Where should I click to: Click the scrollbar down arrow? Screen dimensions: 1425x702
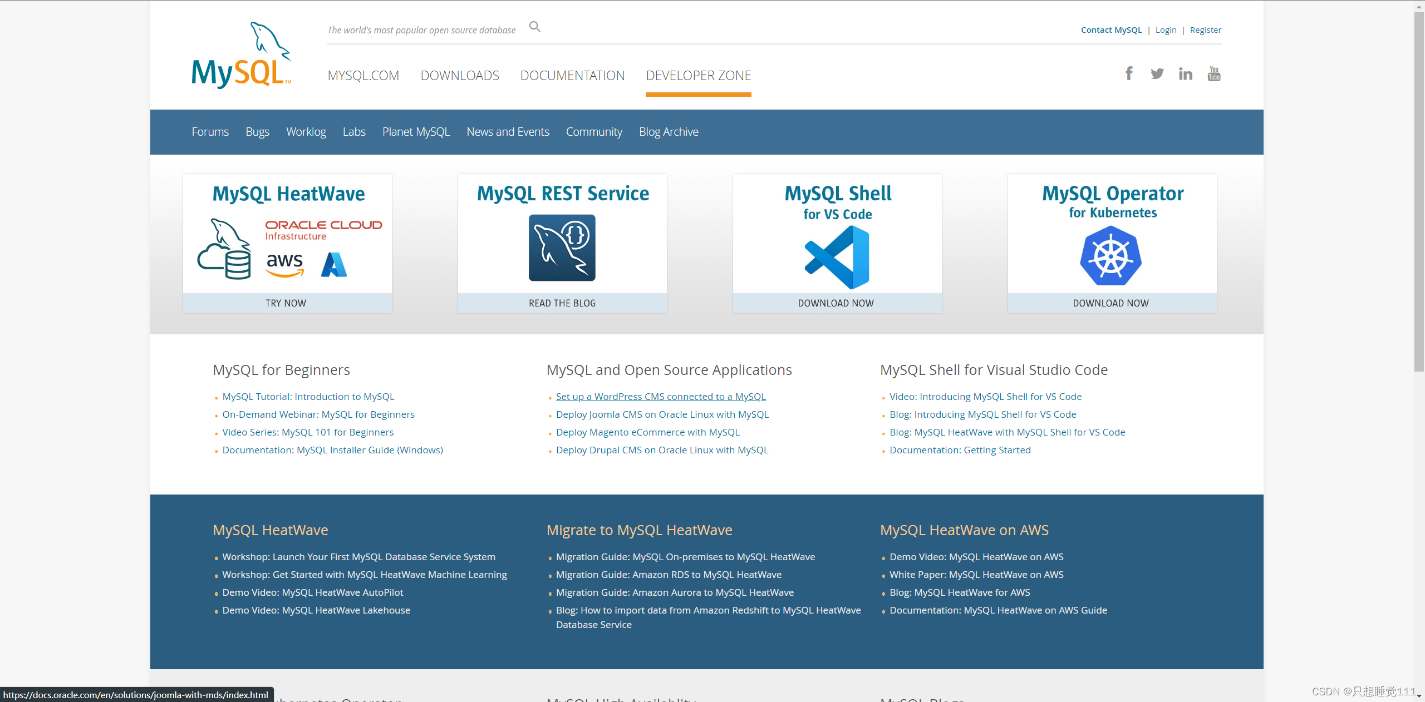tap(1419, 696)
